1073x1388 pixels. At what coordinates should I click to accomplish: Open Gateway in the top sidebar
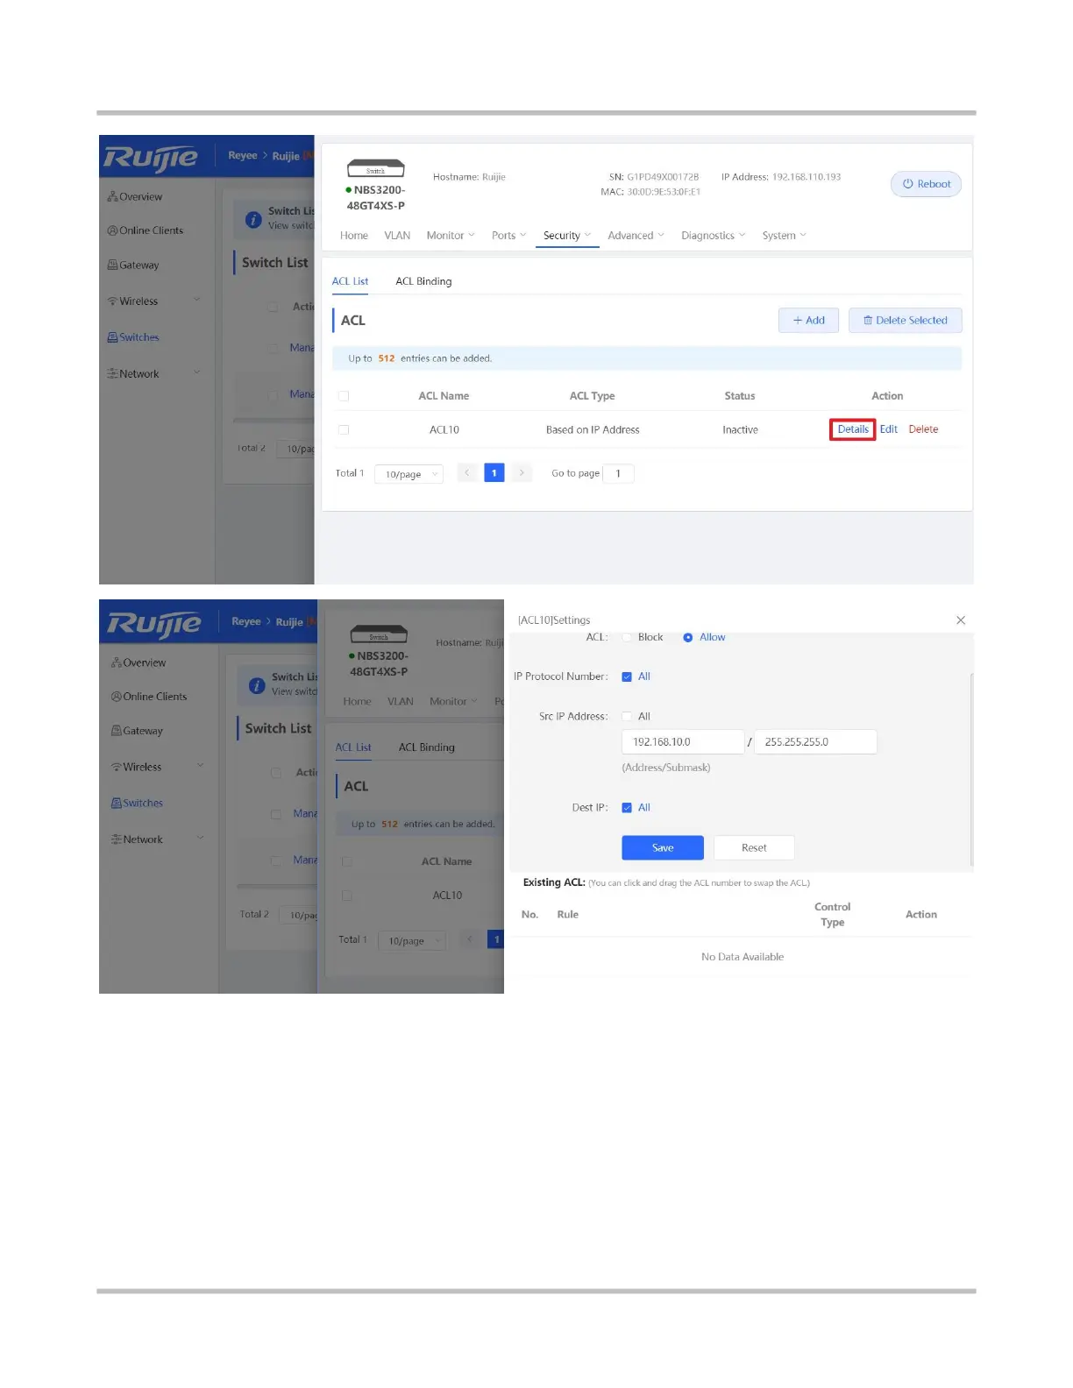pos(133,265)
